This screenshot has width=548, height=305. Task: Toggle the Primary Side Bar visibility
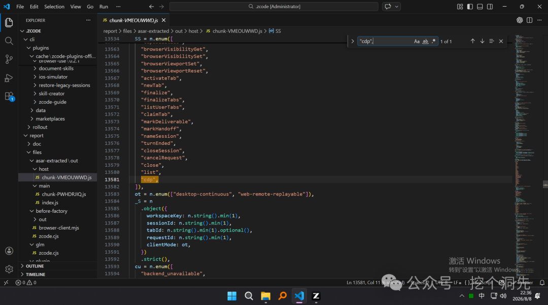pos(470,7)
